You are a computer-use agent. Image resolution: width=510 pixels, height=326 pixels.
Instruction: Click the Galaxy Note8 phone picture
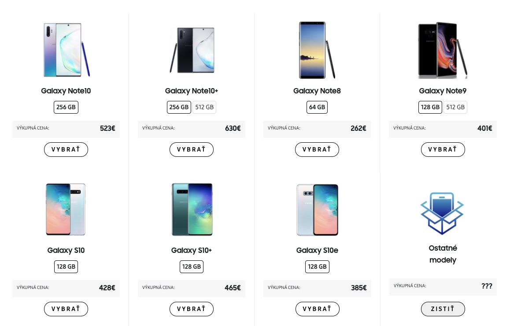click(317, 50)
